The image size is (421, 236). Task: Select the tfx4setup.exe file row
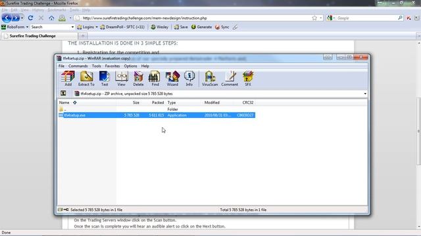coord(157,115)
